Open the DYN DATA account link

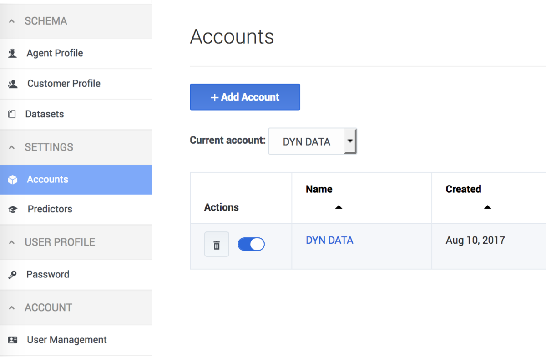[x=329, y=240]
